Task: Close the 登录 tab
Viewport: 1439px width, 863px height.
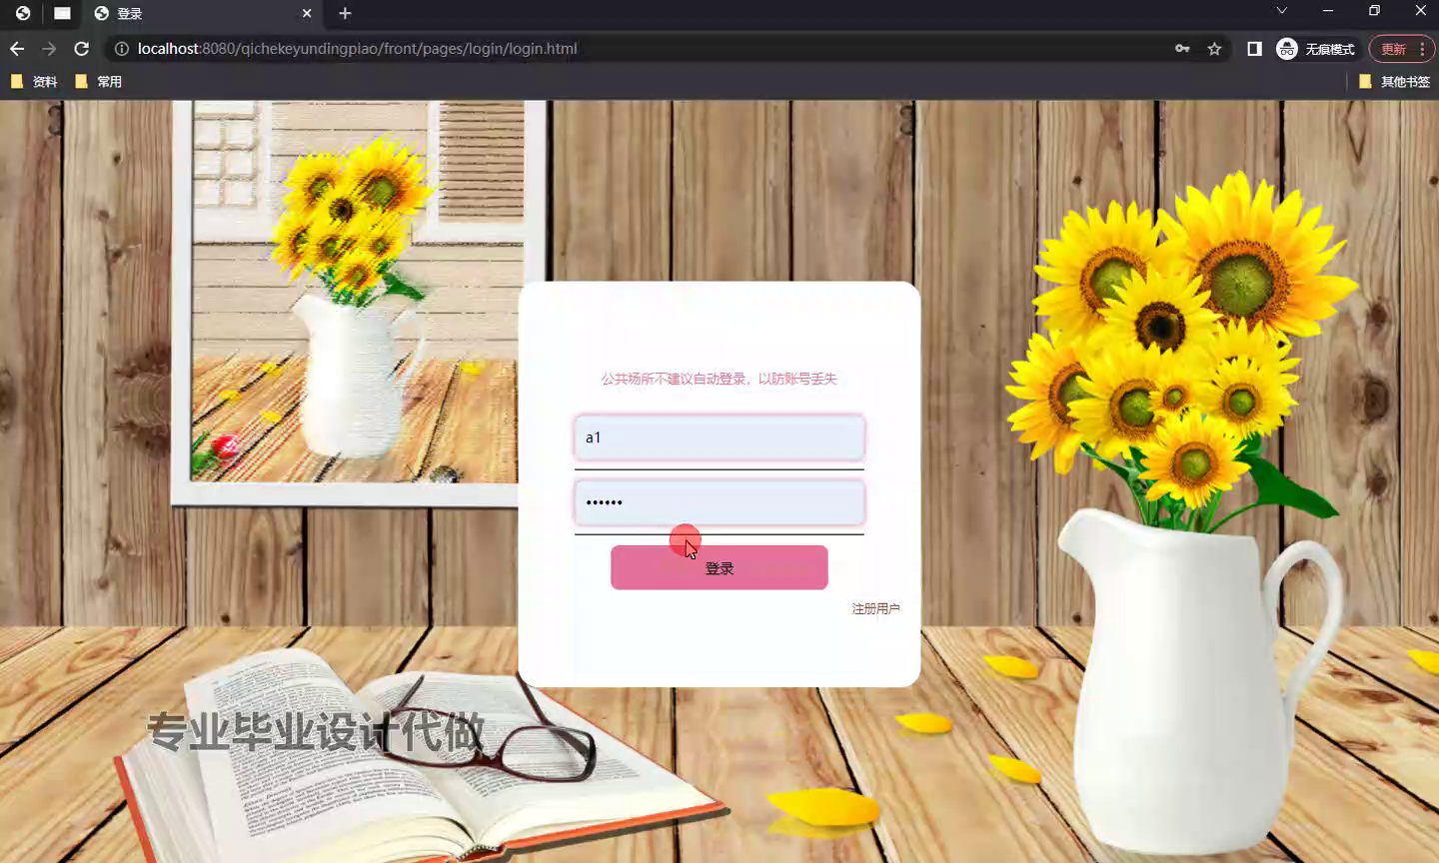Action: (x=307, y=13)
